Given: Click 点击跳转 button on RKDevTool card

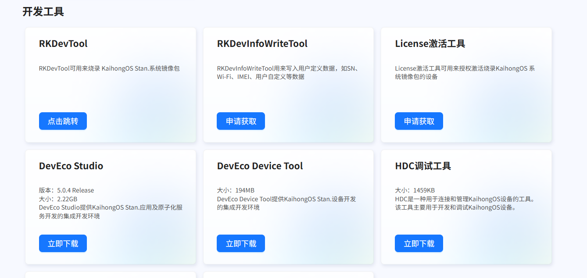Looking at the screenshot, I should coord(63,121).
